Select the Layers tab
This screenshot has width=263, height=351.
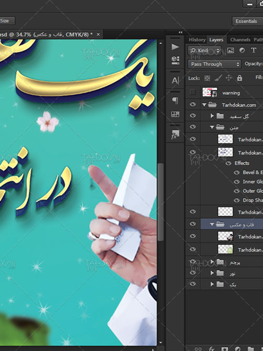pyautogui.click(x=216, y=40)
